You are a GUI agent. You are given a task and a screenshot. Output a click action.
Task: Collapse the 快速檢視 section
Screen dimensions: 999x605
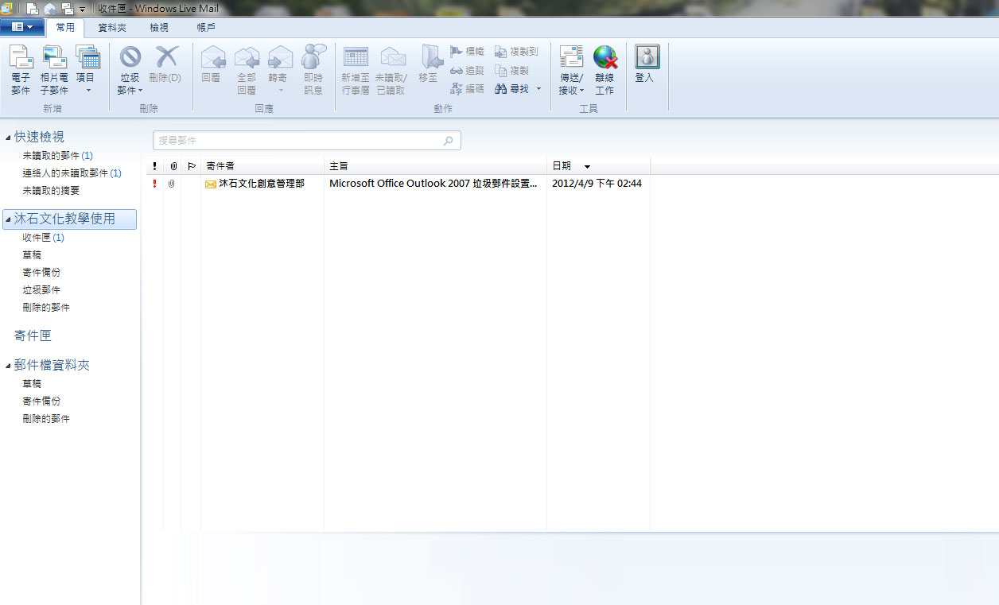8,138
